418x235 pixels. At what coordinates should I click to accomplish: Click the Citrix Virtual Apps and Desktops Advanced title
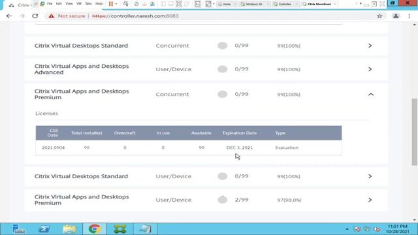coord(82,69)
